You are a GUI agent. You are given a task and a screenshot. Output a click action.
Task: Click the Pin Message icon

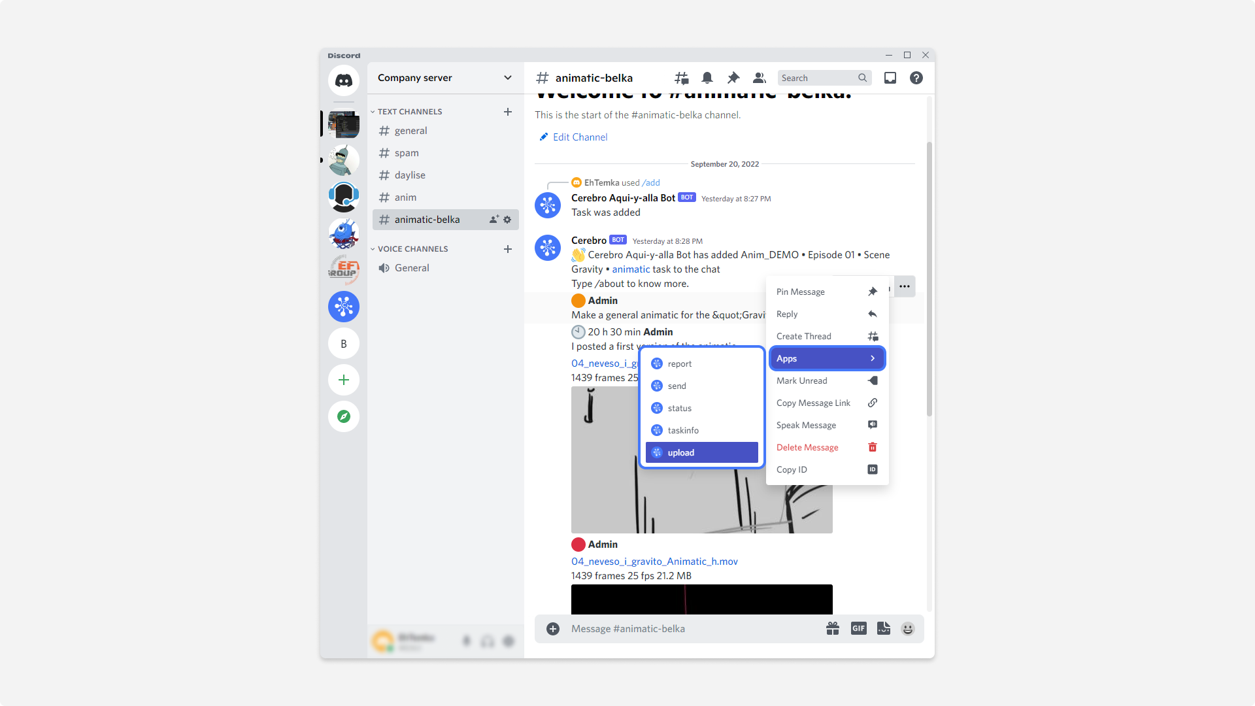[x=873, y=292]
